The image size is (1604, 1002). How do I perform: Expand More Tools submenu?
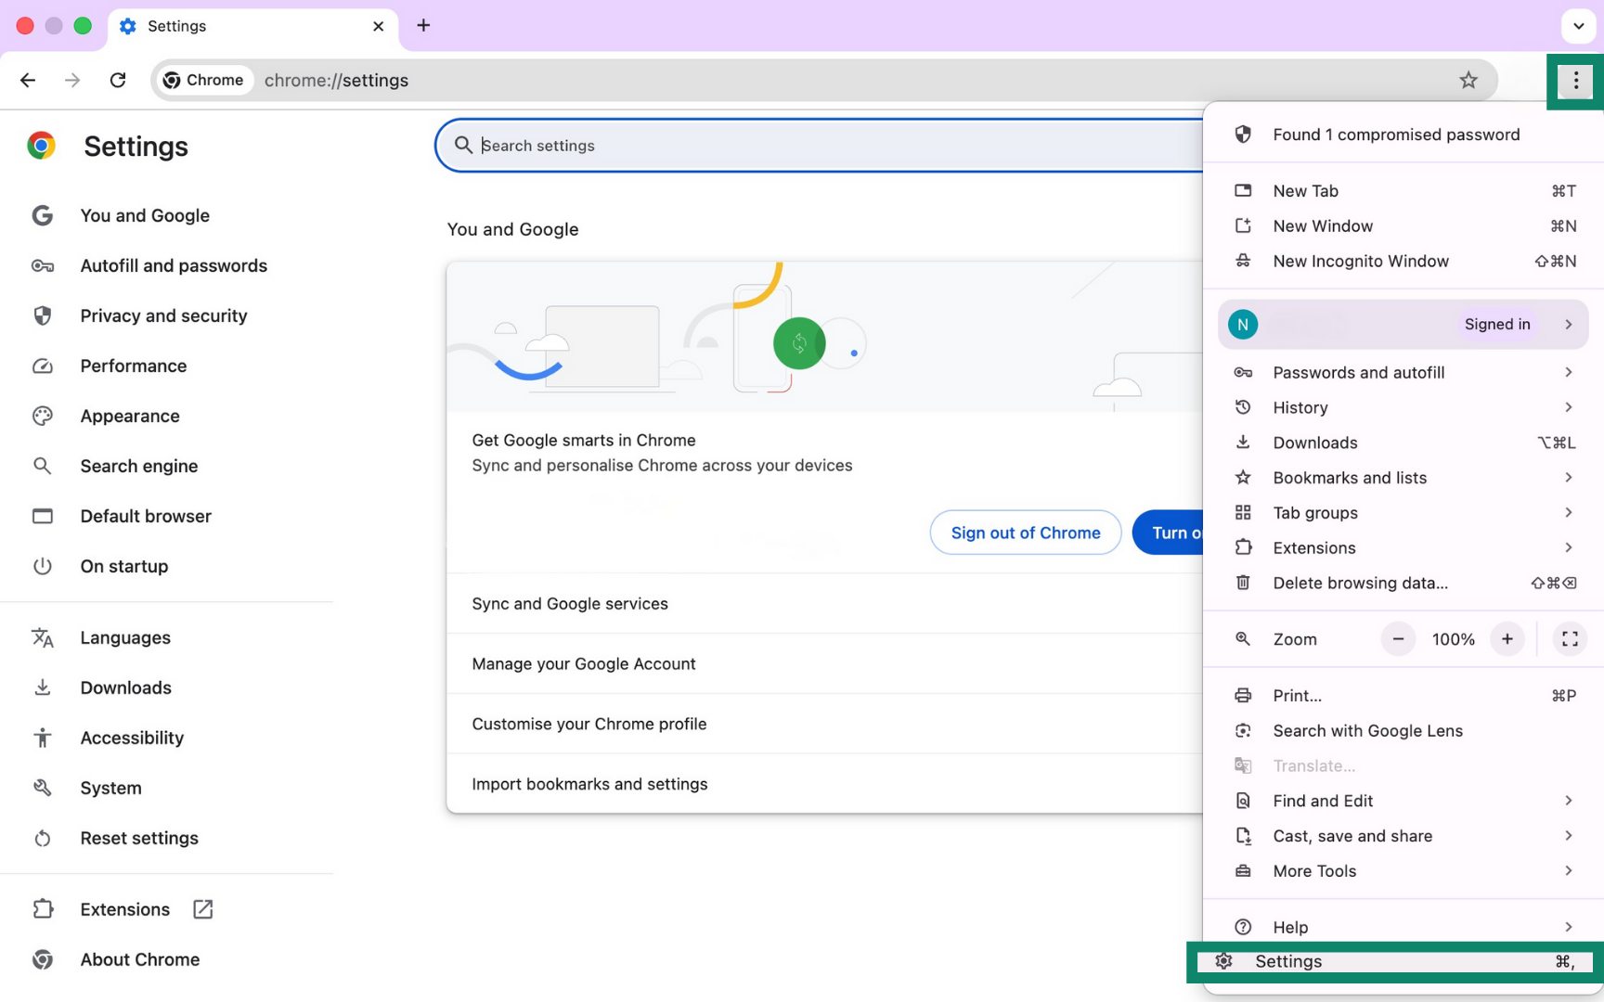[1403, 871]
